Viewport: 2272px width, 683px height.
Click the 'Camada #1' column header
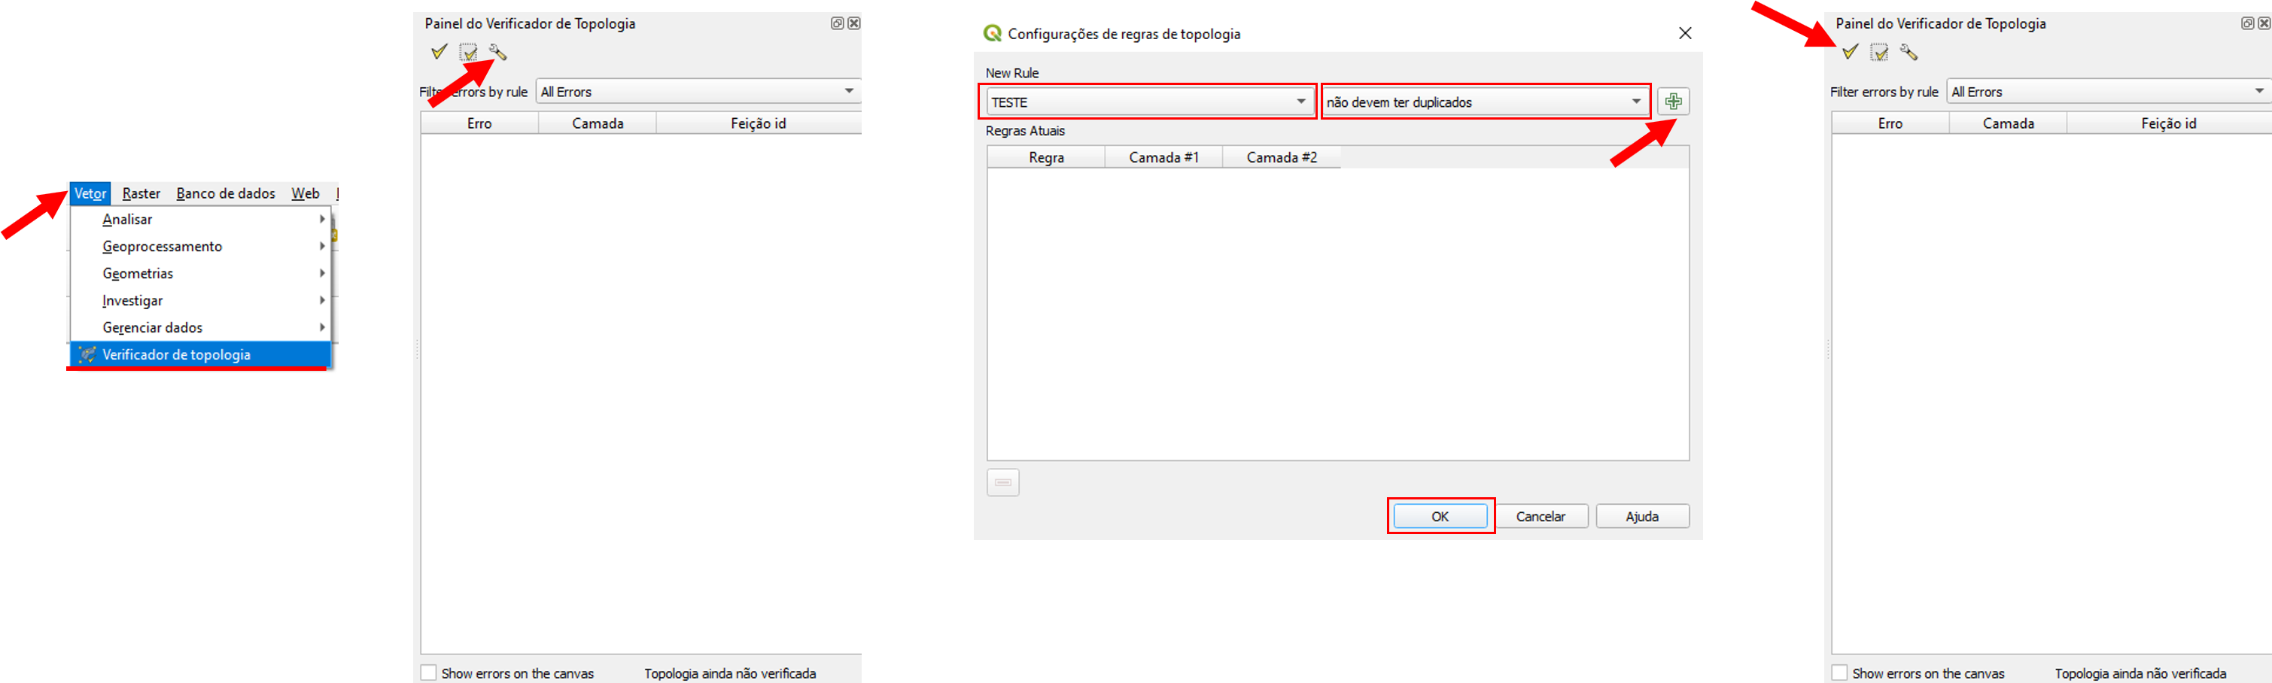tap(1163, 158)
